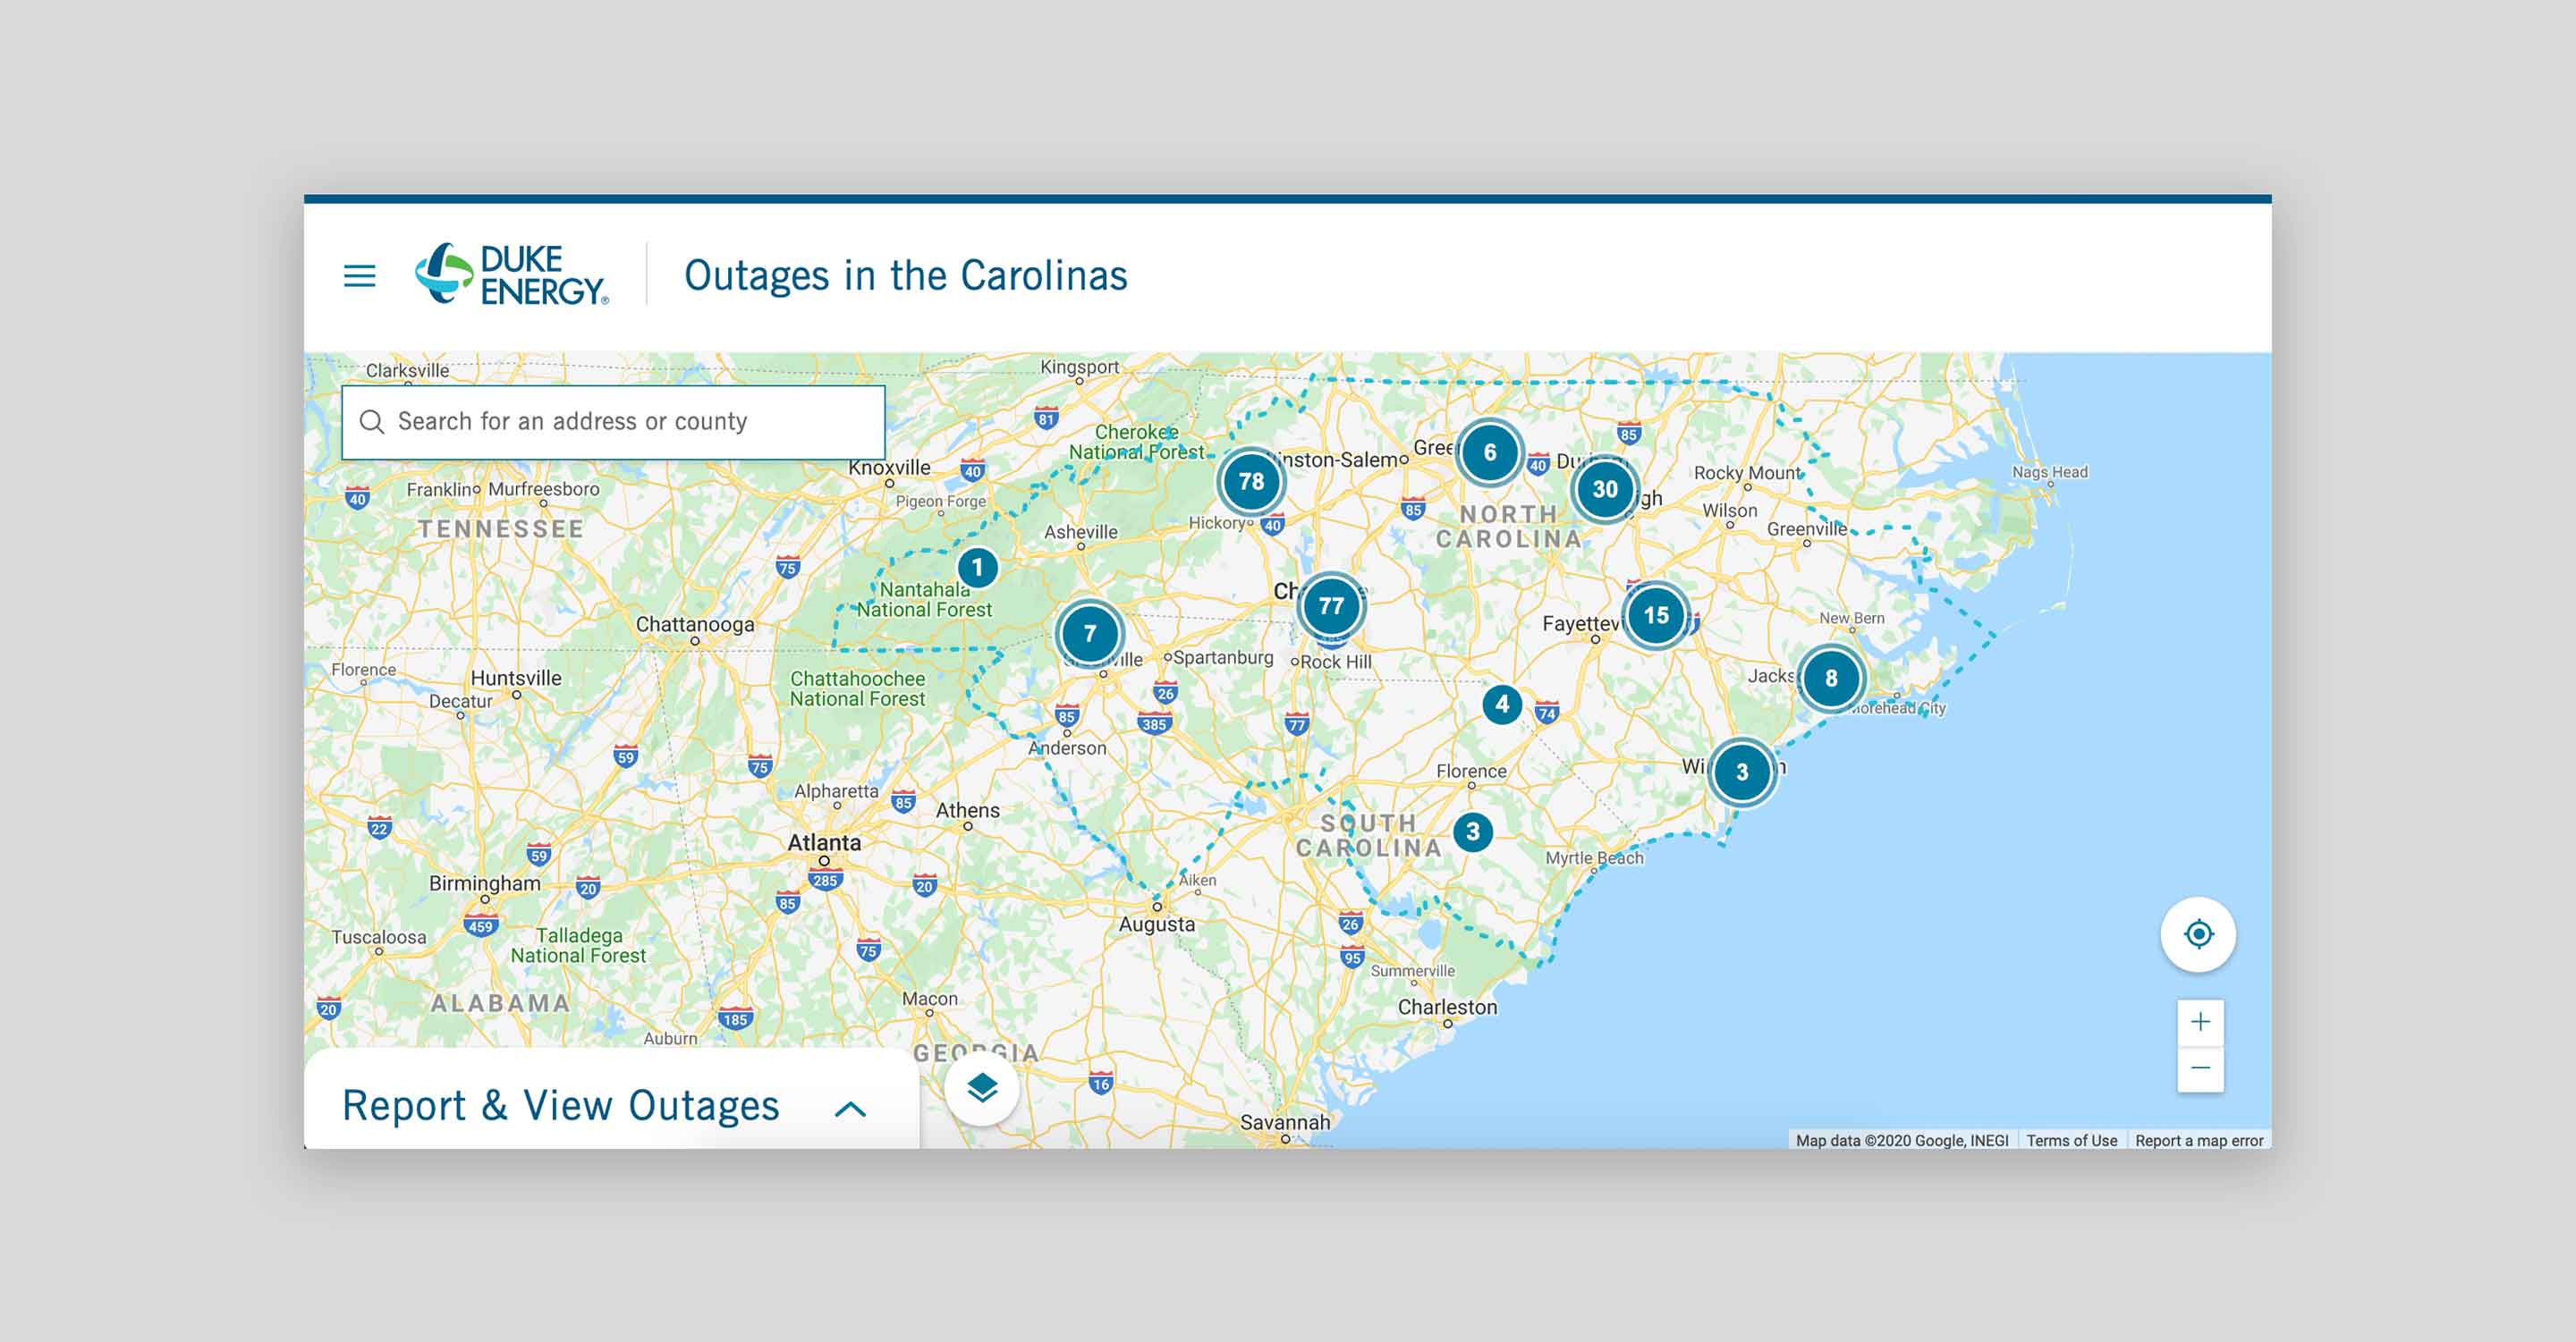Click the zoom out button icon
Screen dimensions: 2576x1342
coord(2199,1071)
